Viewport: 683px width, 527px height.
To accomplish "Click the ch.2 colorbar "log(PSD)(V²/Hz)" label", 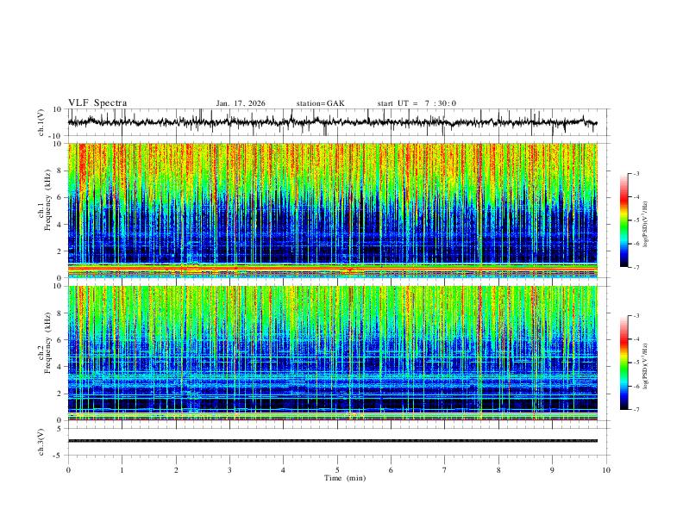I will [646, 366].
